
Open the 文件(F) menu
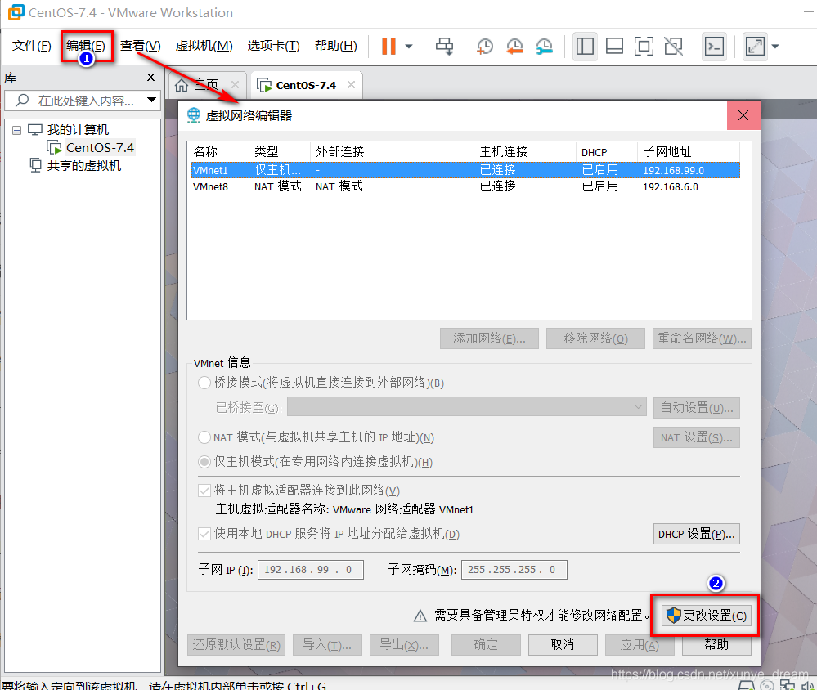[31, 46]
